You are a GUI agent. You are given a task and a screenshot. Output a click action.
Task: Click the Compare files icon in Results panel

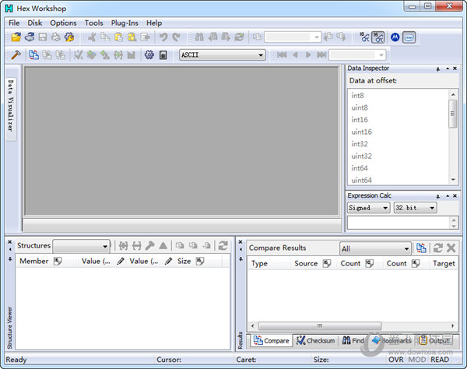point(421,248)
